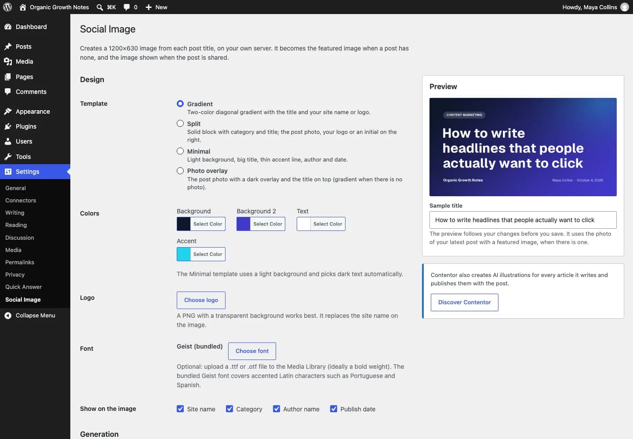Click Discover Contentor button
The height and width of the screenshot is (439, 633).
(465, 302)
